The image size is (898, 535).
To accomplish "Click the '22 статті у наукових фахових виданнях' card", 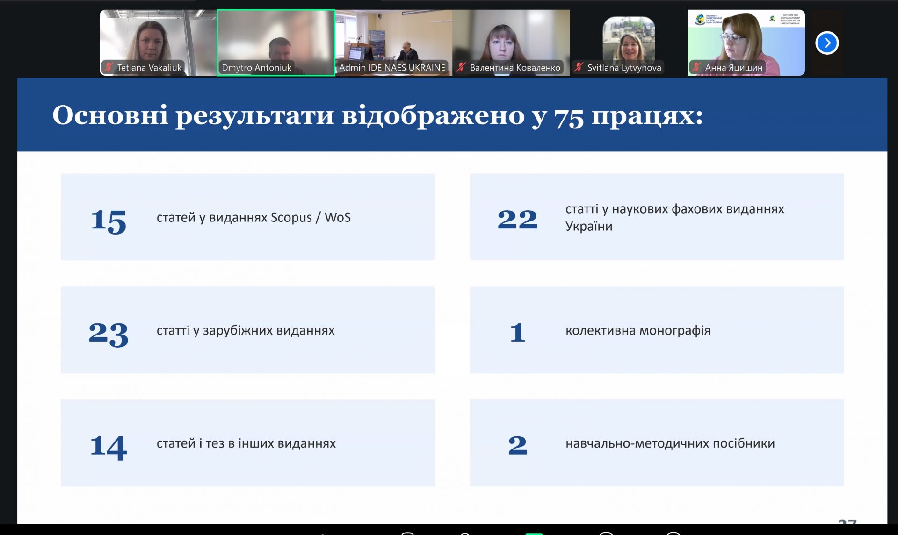I will pos(656,217).
